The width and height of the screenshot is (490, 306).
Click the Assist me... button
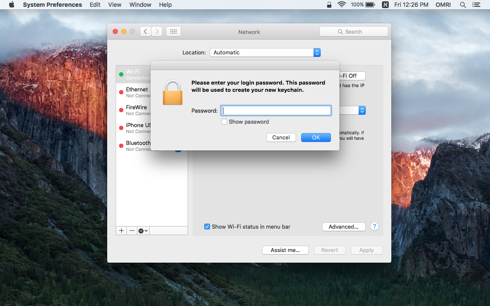point(285,250)
